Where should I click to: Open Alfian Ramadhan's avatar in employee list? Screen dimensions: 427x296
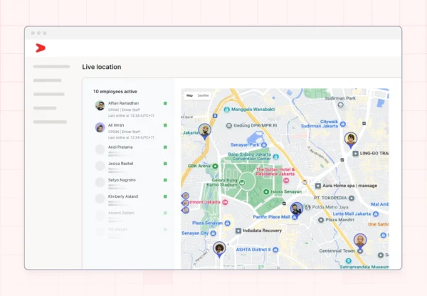100,105
